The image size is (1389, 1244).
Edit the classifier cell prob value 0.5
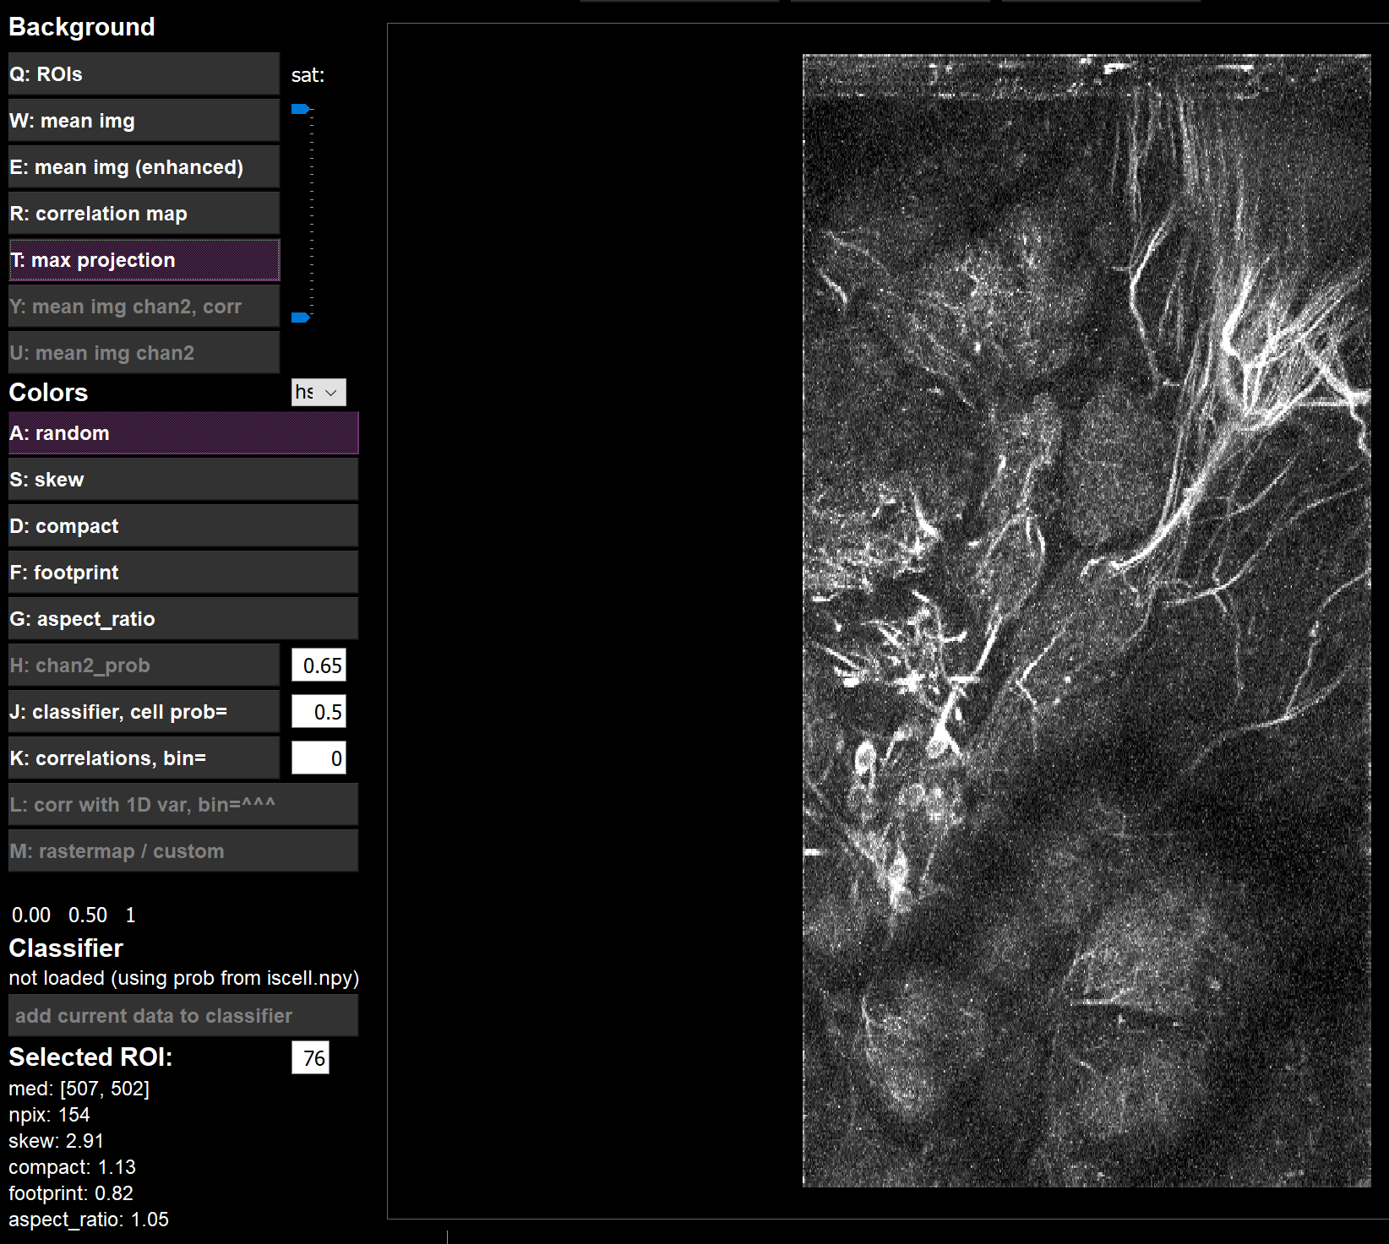click(x=318, y=711)
